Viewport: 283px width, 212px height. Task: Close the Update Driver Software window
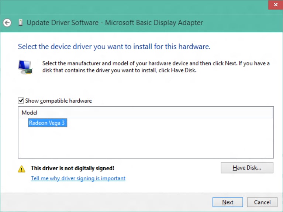click(276, 5)
